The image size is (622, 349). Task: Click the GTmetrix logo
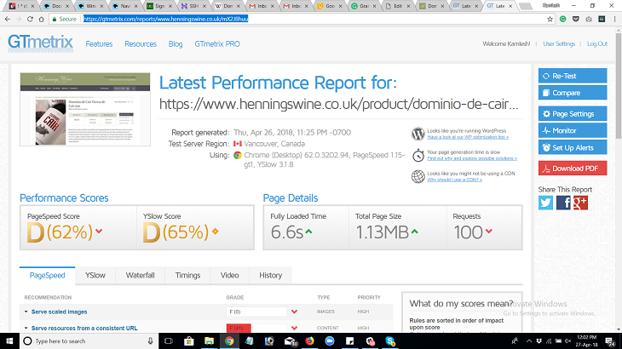[x=39, y=43]
